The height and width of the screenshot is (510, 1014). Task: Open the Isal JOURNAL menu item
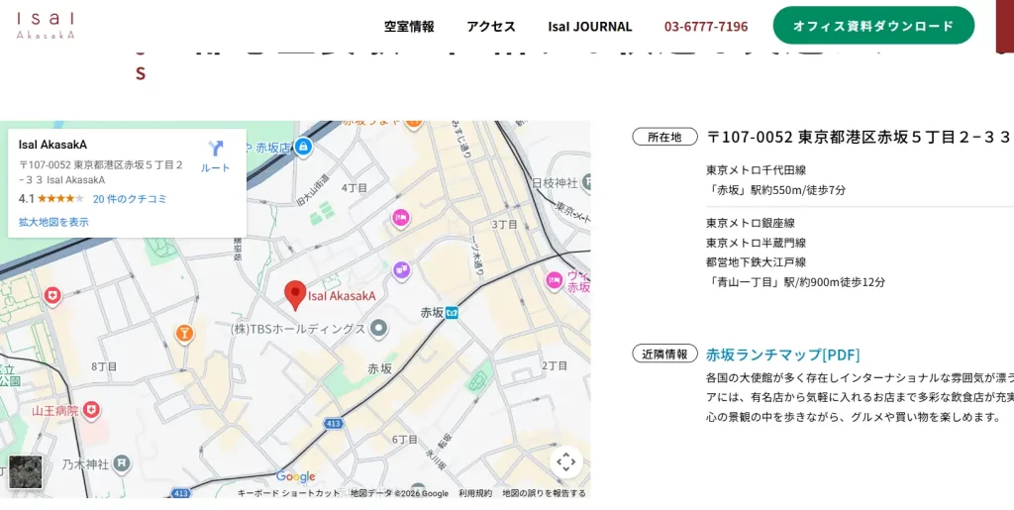[590, 27]
